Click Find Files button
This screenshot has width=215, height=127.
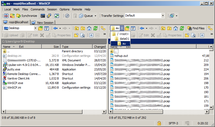[x=196, y=28]
